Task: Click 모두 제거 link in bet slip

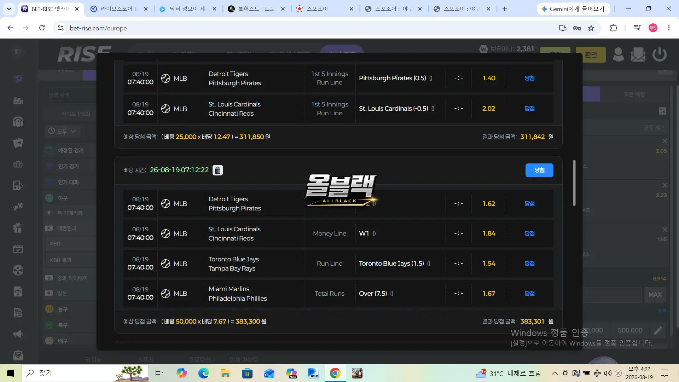Action: coord(654,128)
